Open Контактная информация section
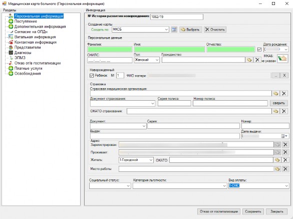 [x=36, y=42]
